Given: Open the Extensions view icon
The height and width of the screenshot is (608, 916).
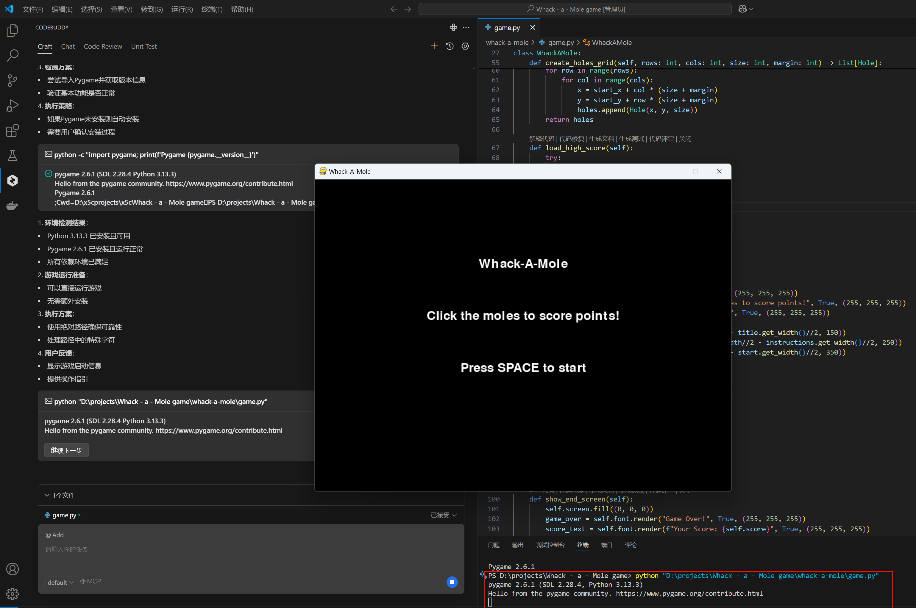Looking at the screenshot, I should [x=13, y=131].
